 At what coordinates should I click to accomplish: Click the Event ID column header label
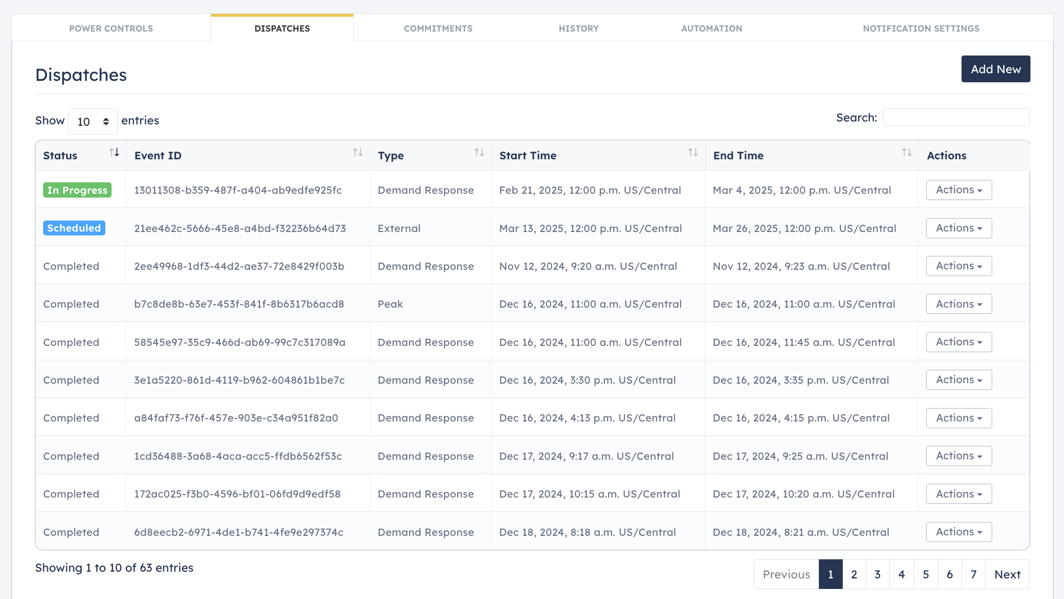click(158, 155)
